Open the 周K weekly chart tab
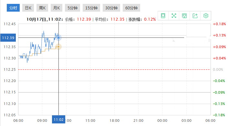This screenshot has width=228, height=126. [42, 8]
